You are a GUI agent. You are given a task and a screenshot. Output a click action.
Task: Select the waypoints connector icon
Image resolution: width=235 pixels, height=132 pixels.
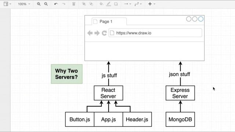pos(137,4)
